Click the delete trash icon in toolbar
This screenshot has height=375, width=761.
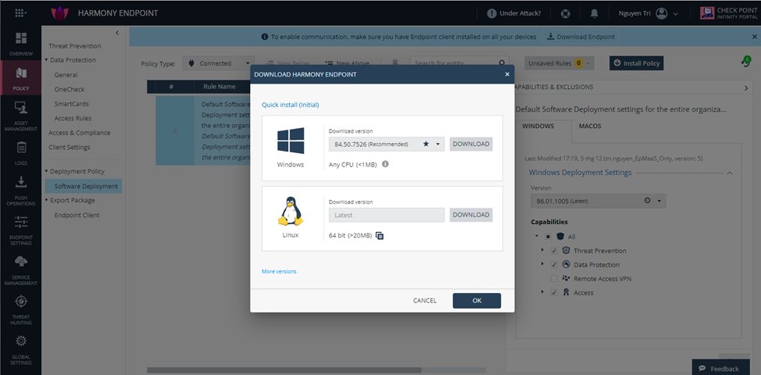pyautogui.click(x=395, y=63)
